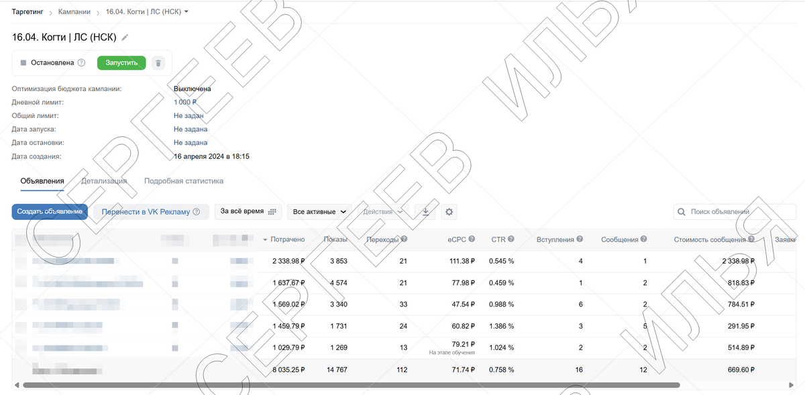This screenshot has height=395, width=805.
Task: Open help icon beside Вступления column
Action: [580, 239]
